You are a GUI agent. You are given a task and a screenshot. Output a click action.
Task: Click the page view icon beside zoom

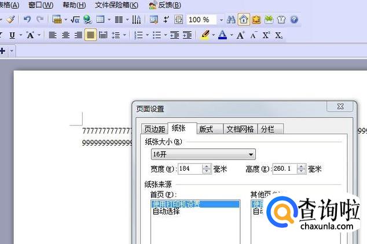pos(179,20)
